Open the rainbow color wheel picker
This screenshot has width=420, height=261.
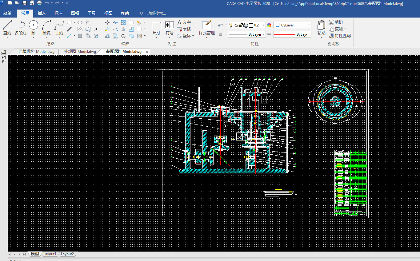[269, 25]
